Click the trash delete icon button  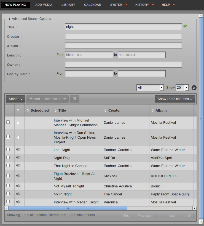75,99
